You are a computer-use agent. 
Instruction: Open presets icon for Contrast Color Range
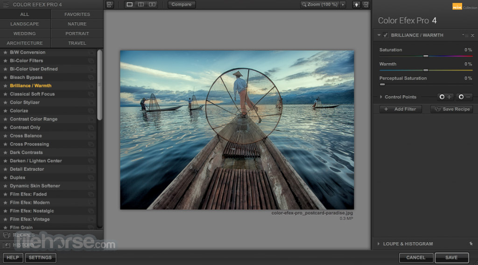(91, 119)
